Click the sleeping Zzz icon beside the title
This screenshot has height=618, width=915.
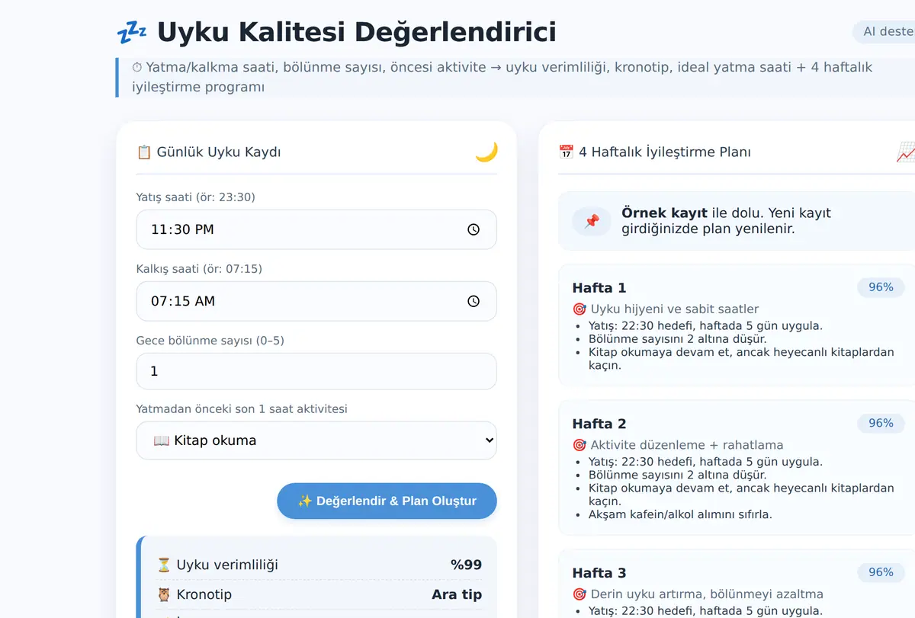coord(132,33)
